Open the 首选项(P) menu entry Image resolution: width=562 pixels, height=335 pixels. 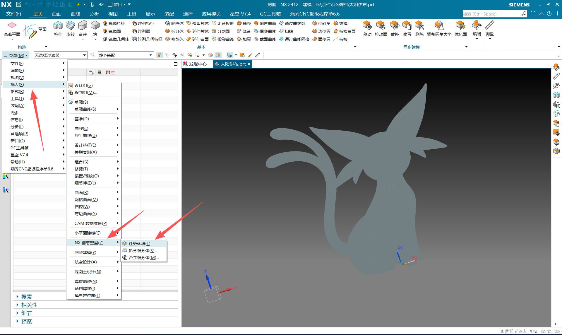35,134
